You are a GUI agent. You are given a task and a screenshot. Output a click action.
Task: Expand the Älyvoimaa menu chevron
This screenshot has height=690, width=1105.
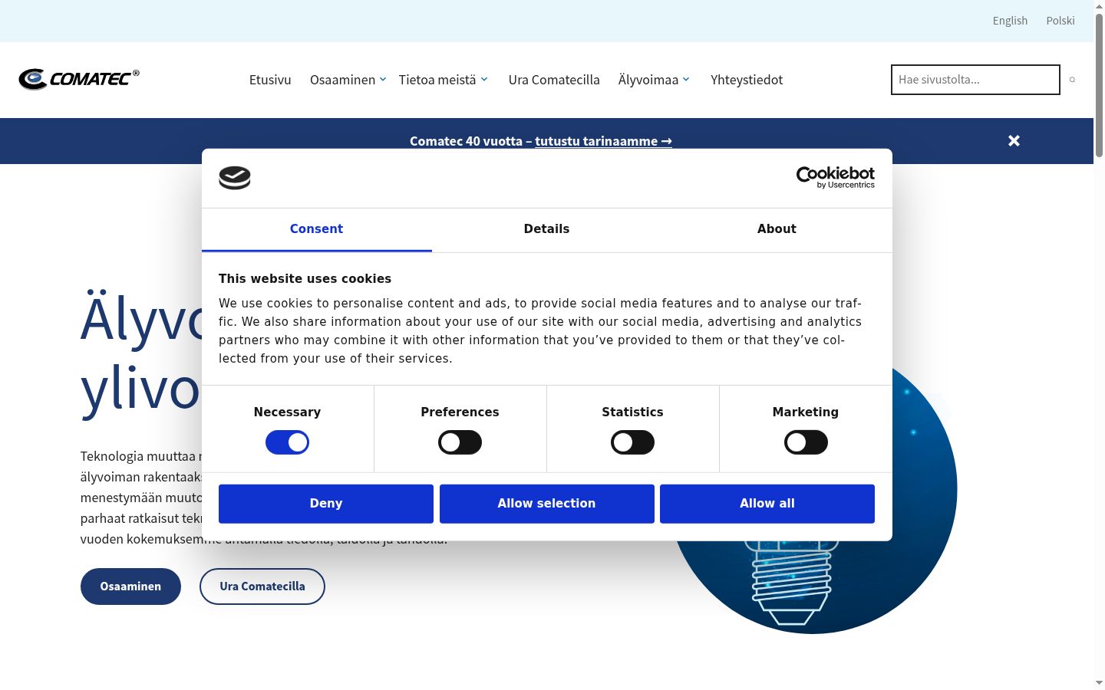(686, 79)
